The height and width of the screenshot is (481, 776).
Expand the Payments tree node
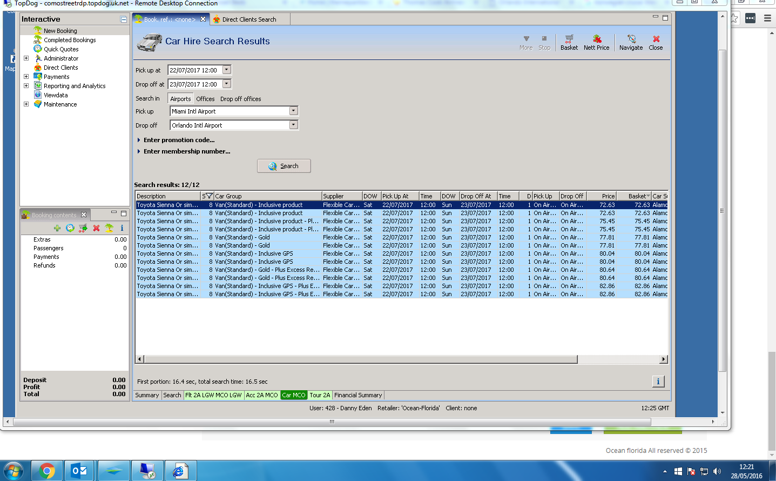click(26, 77)
